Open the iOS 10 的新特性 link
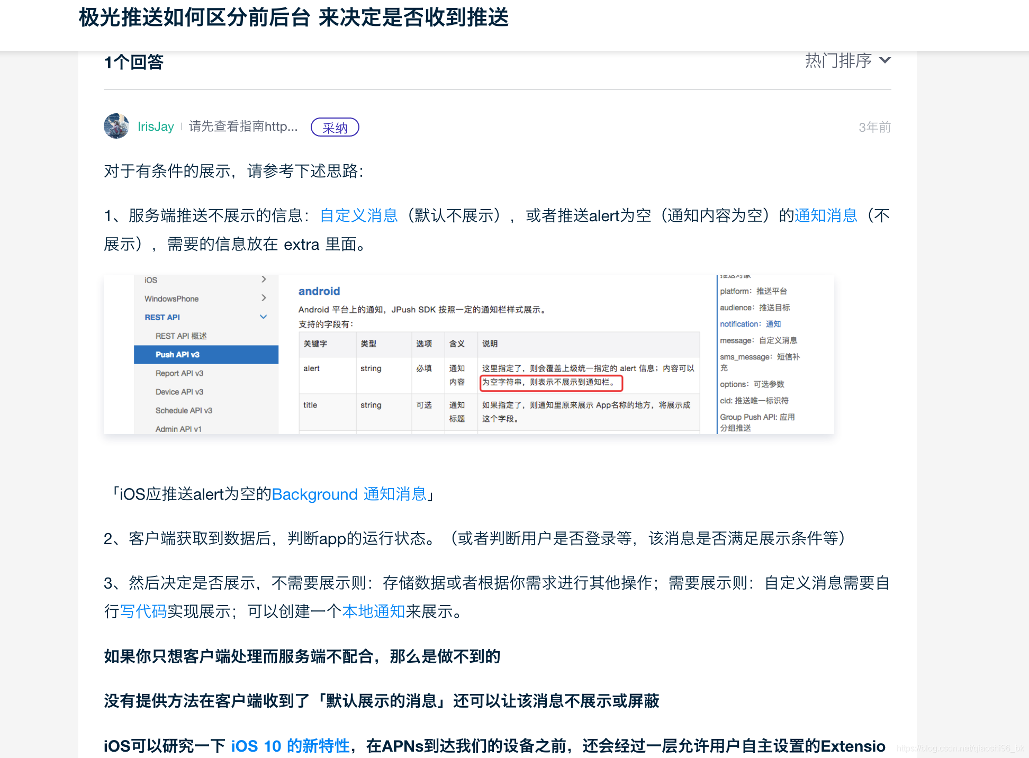Image resolution: width=1029 pixels, height=758 pixels. tap(290, 745)
